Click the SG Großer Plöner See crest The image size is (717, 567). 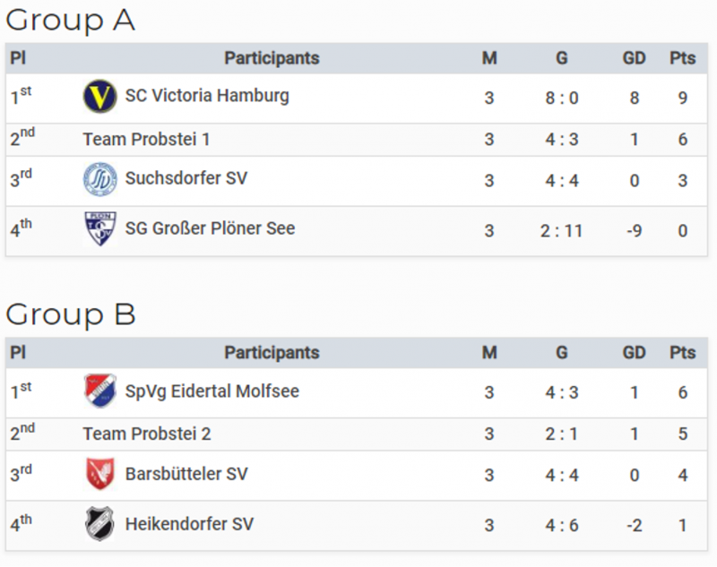click(x=100, y=229)
